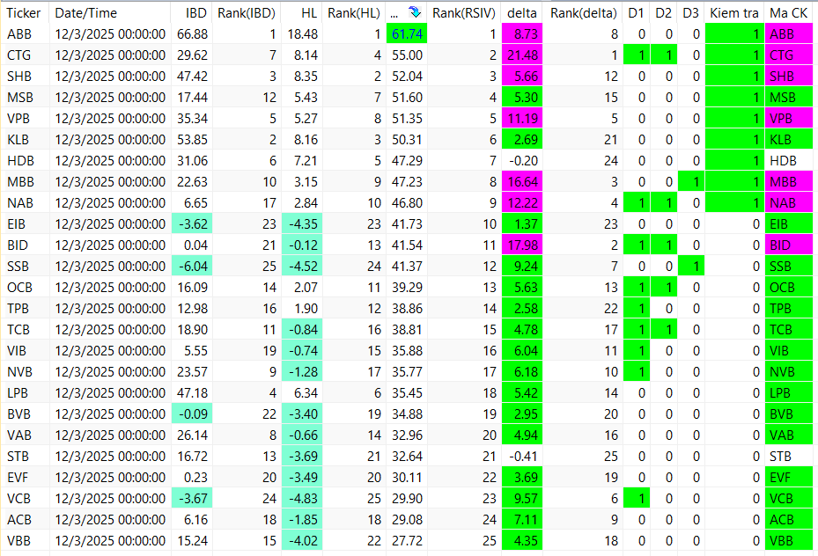The image size is (818, 556).
Task: Select EIB in the Ticker column
Action: click(x=16, y=224)
